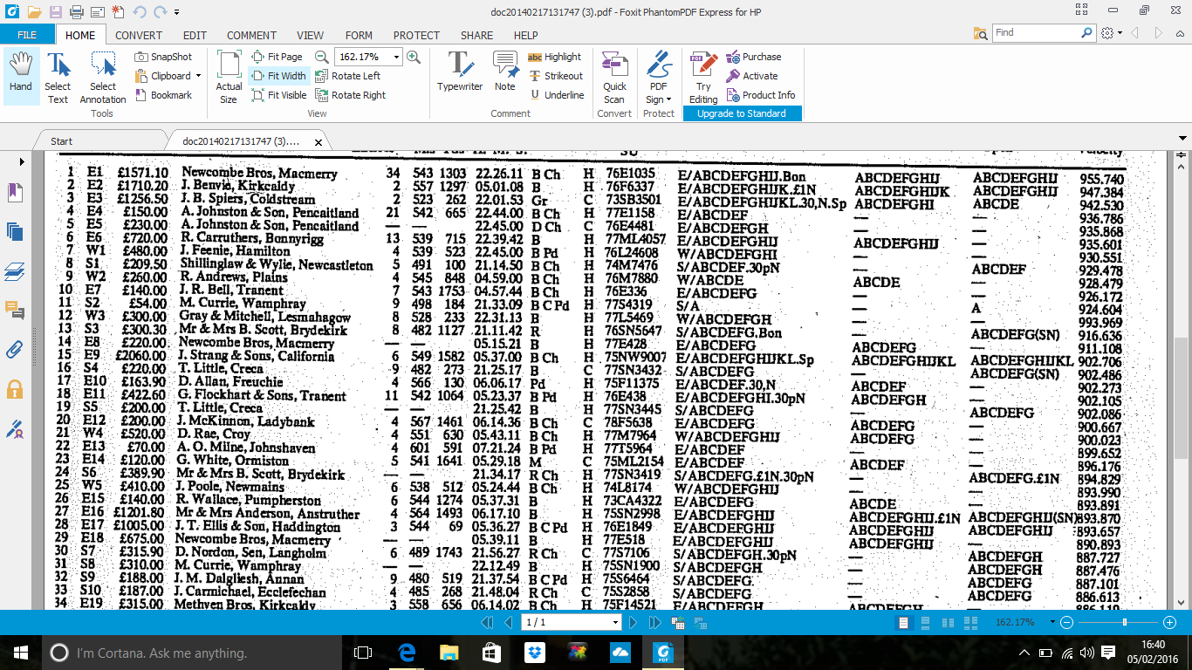Screen dimensions: 1192x670
Task: Show attachments panel via paperclip icon
Action: point(15,350)
